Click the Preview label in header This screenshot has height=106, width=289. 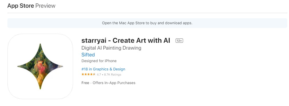coord(45,6)
